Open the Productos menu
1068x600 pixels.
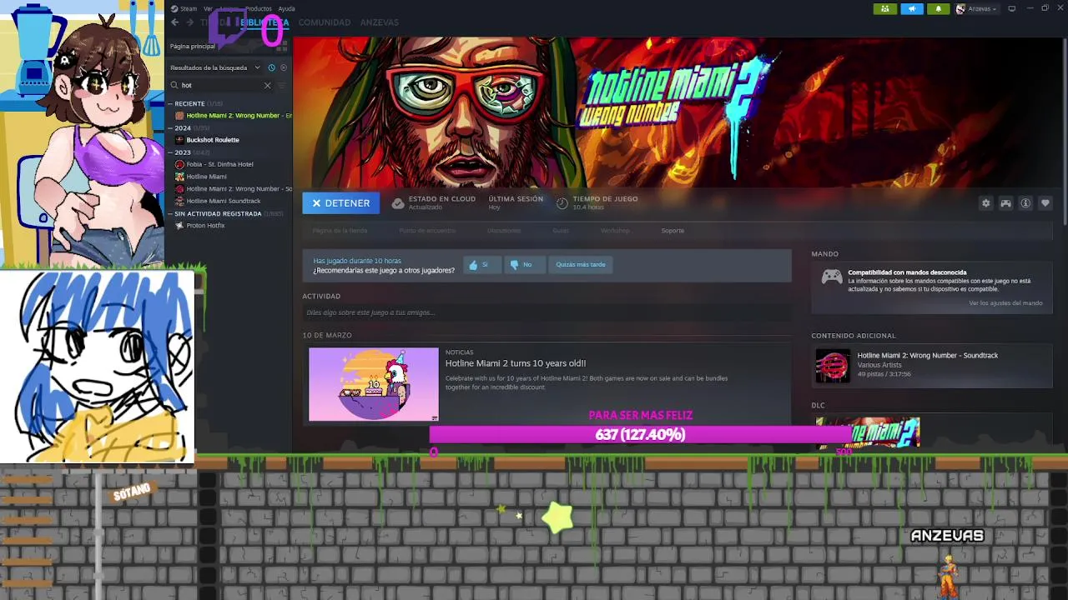click(x=258, y=8)
